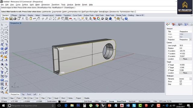The image size is (193, 108).
Task: Activate the Pan hand tool
Action: pyautogui.click(x=39, y=19)
